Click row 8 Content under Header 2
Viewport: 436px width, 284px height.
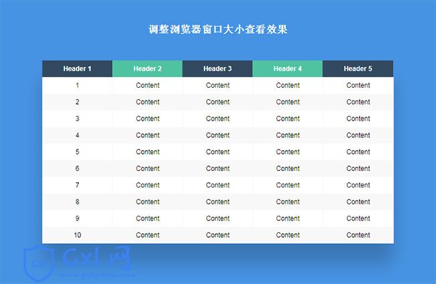tap(148, 202)
